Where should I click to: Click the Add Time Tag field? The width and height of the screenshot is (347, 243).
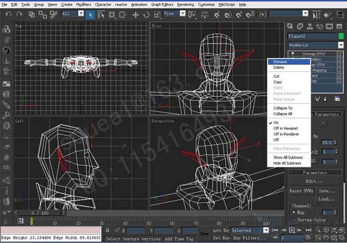click(179, 239)
